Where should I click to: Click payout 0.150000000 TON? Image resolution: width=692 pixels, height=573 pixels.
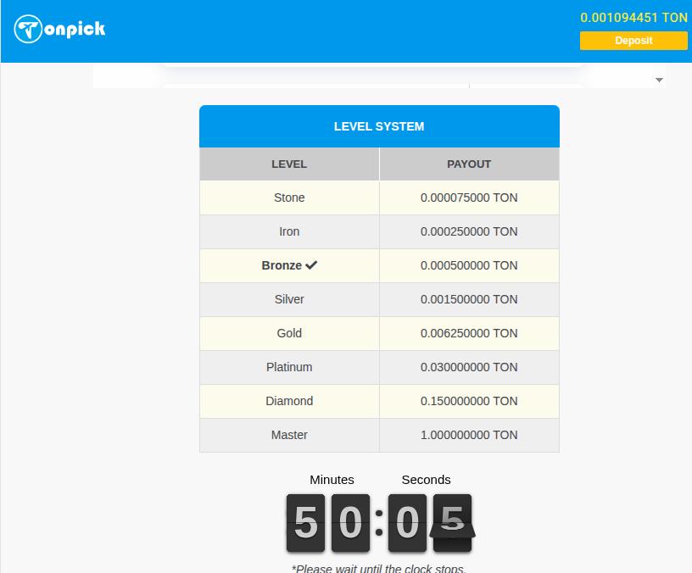point(469,402)
